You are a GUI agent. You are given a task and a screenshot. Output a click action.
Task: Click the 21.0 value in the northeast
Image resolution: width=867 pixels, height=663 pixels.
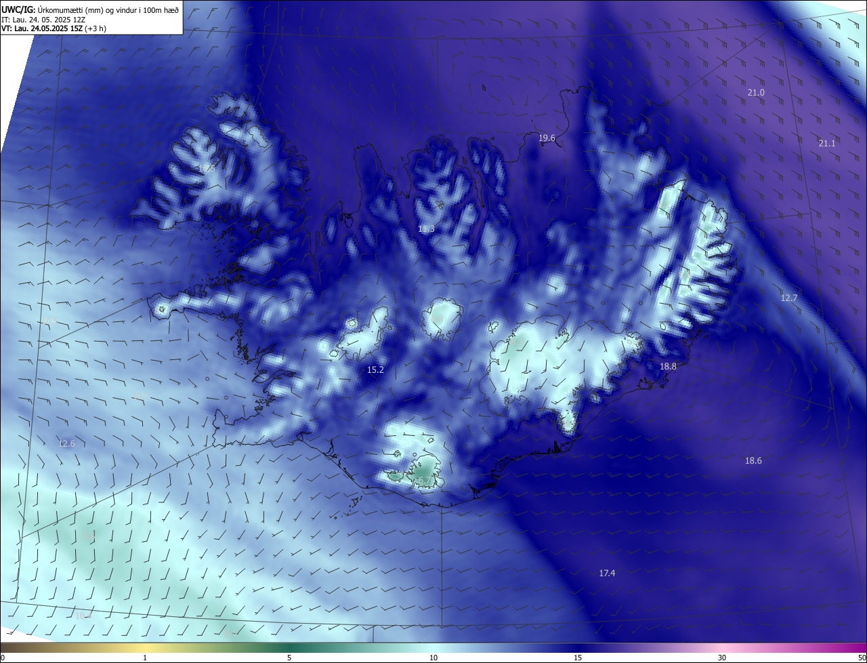tap(756, 93)
